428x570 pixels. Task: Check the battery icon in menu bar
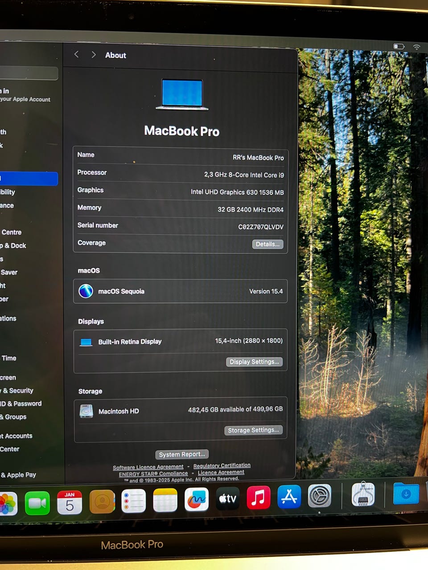(x=399, y=46)
